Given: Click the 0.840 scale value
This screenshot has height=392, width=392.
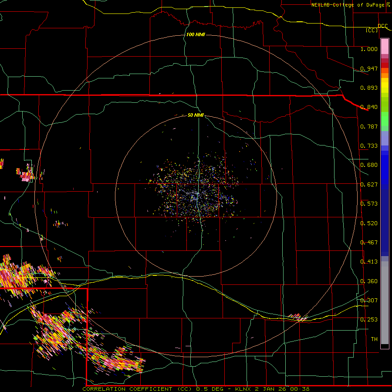Looking at the screenshot, I should [x=369, y=107].
